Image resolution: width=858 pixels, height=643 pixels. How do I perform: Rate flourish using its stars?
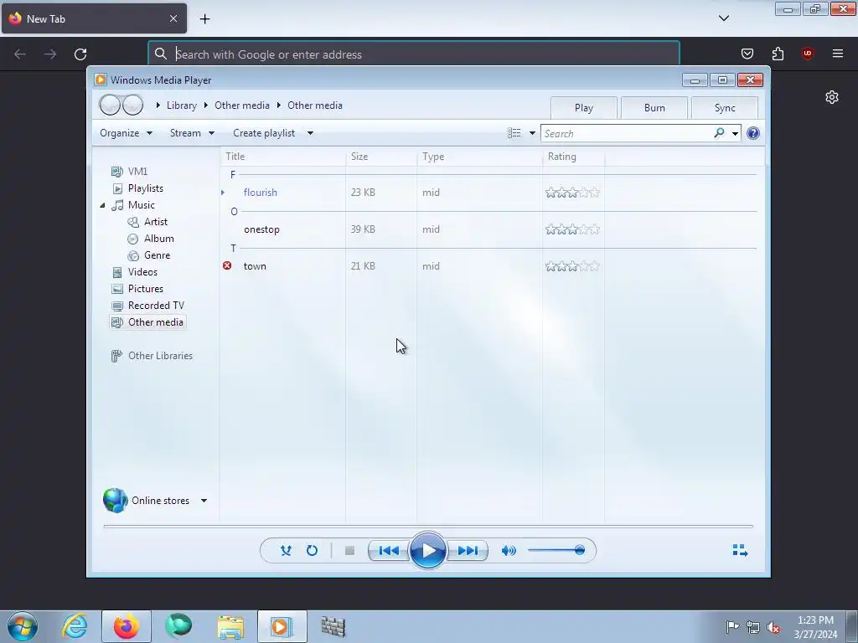point(572,193)
